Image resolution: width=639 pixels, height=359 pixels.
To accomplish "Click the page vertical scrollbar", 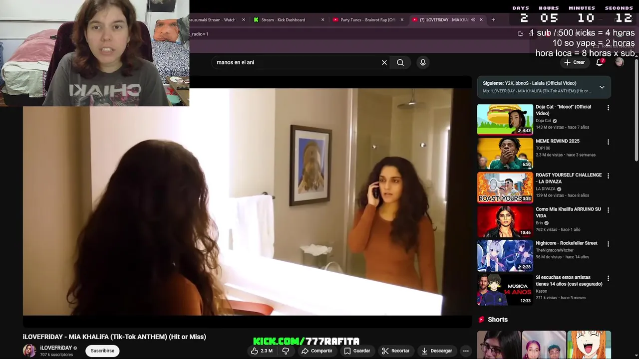I will [637, 110].
